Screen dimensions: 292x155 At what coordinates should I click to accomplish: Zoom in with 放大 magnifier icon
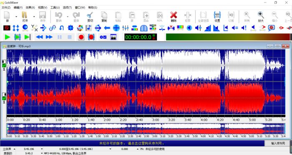tap(261, 17)
